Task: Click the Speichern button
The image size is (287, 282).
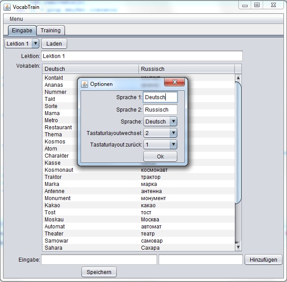Action: coord(99,272)
